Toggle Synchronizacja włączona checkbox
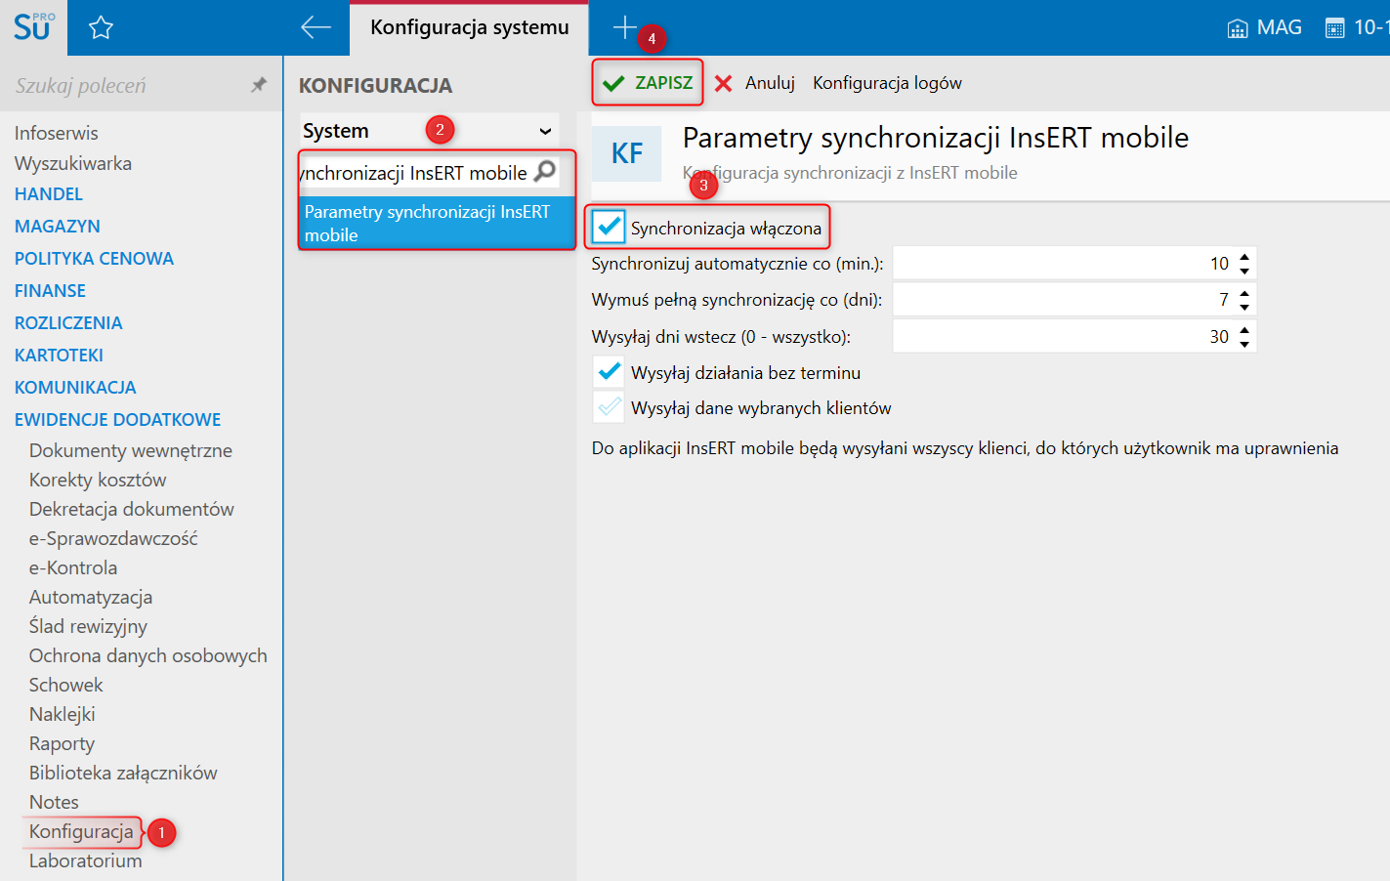The image size is (1390, 881). pyautogui.click(x=609, y=227)
